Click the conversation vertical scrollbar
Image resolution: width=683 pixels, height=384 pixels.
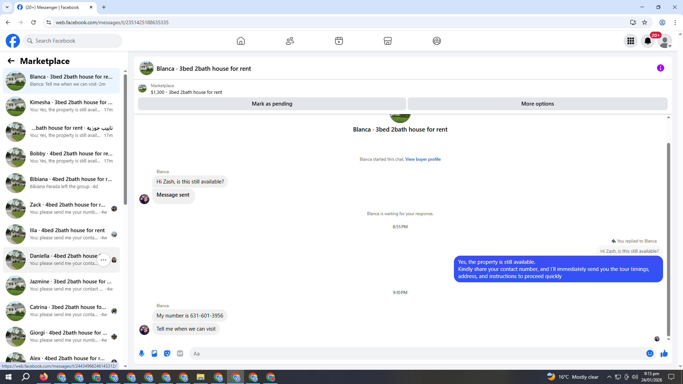pos(668,238)
